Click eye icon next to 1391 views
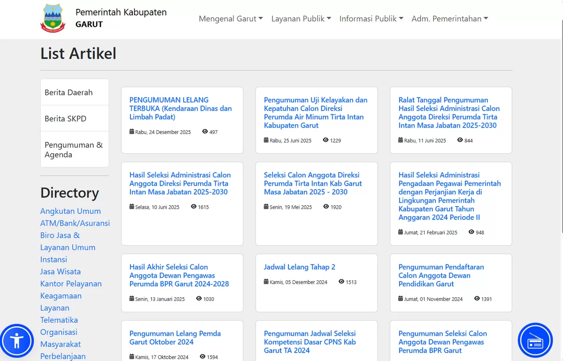 (477, 299)
